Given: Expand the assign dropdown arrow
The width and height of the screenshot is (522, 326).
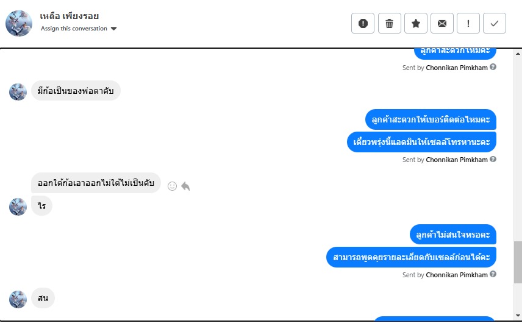Looking at the screenshot, I should tap(113, 29).
